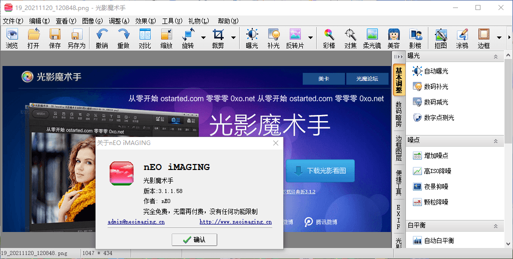The image size is (513, 259).
Task: Open the 工具(U) menu
Action: [x=172, y=21]
